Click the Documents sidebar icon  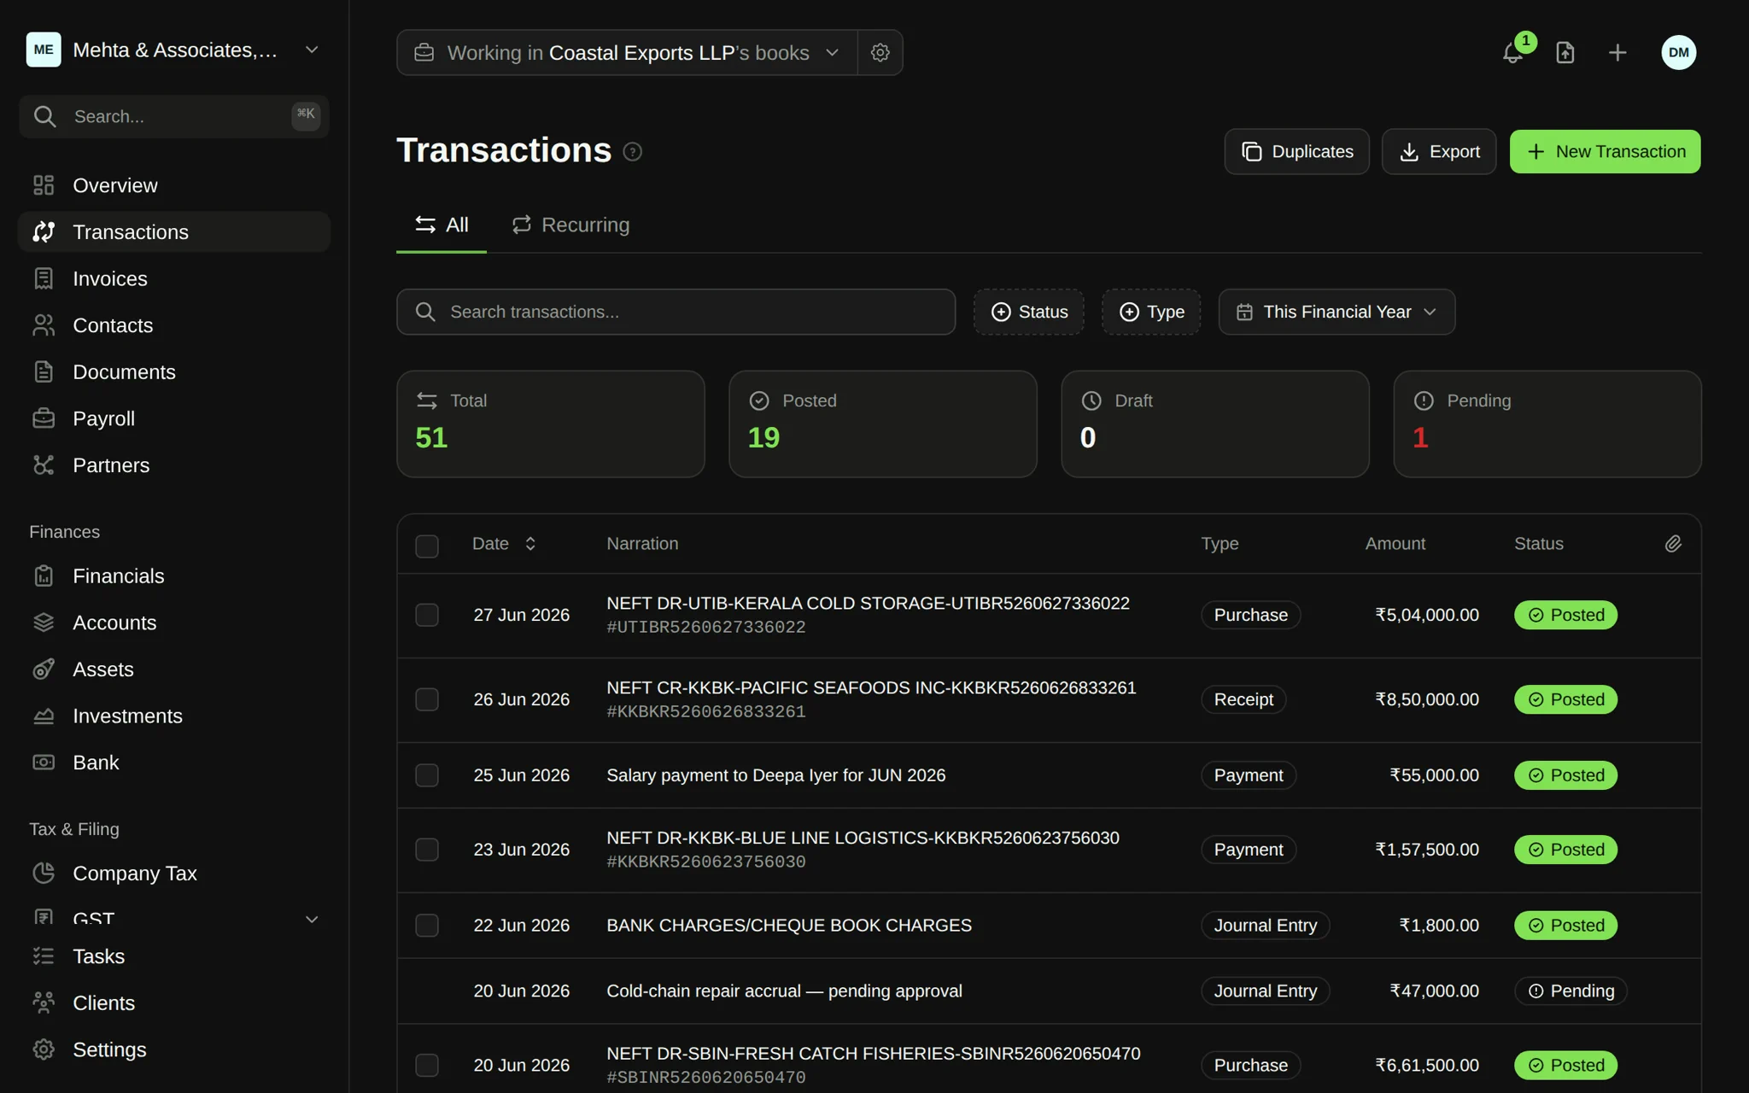(x=44, y=372)
